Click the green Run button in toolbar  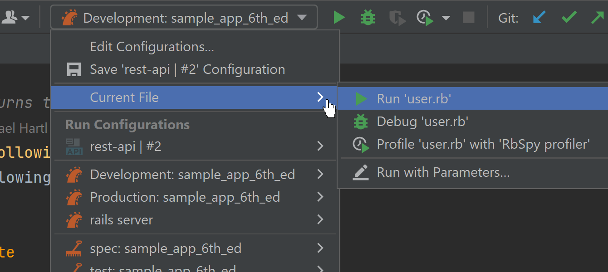click(x=339, y=18)
